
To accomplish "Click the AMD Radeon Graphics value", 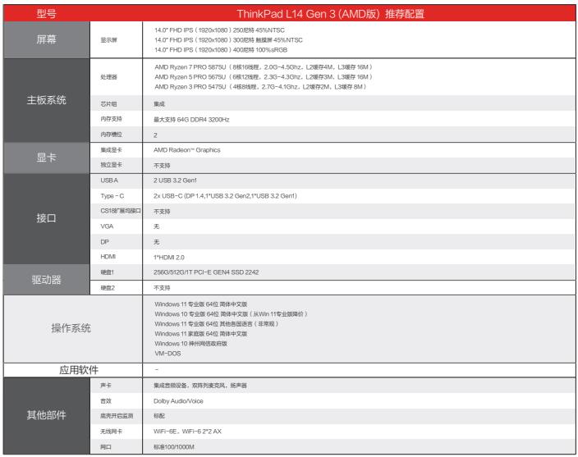I will [x=189, y=150].
